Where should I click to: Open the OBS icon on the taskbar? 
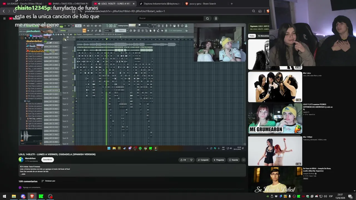click(x=50, y=196)
